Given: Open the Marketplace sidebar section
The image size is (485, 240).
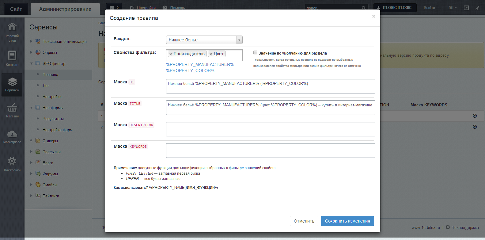Looking at the screenshot, I should pyautogui.click(x=12, y=137).
